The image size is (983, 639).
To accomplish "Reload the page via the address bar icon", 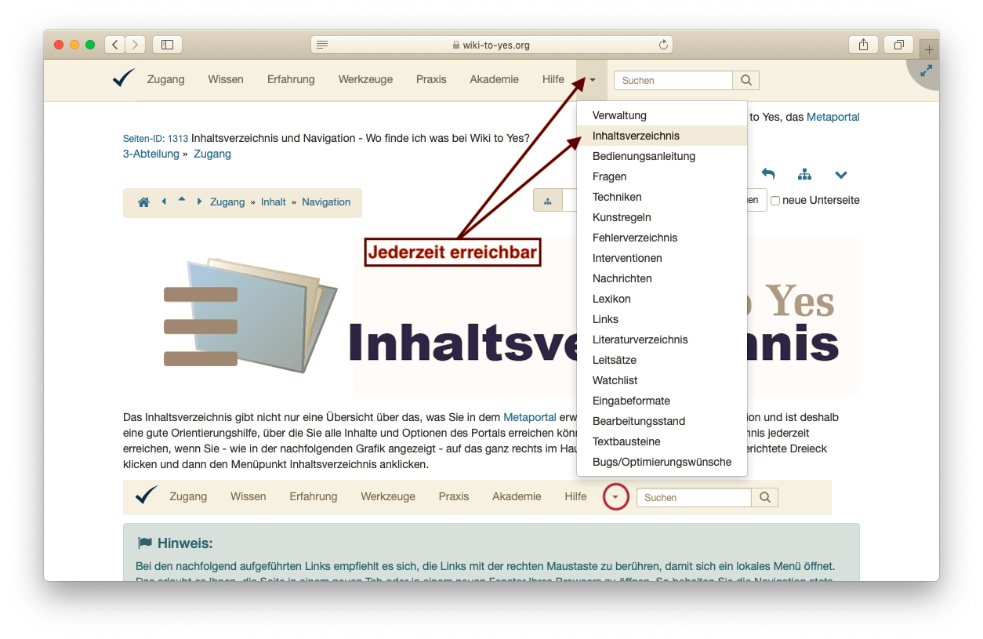I will (663, 45).
